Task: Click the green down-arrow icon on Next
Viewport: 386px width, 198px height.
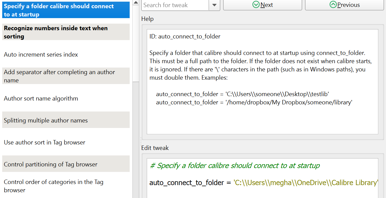Action: pos(256,5)
